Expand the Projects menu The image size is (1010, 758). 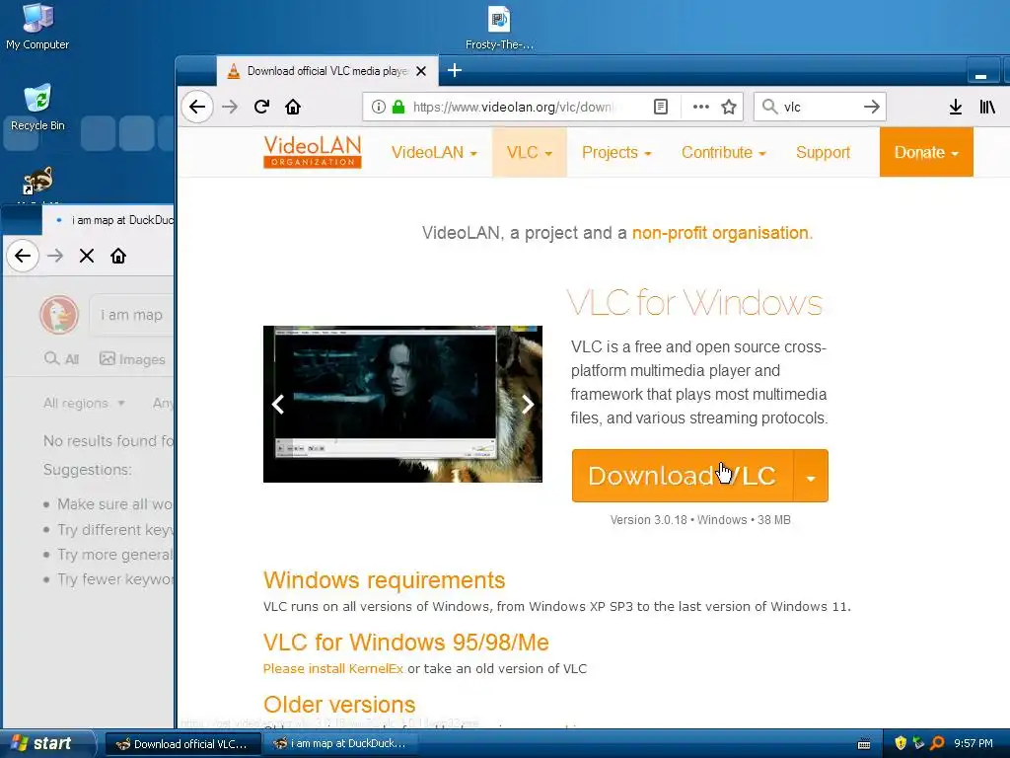[x=616, y=152]
